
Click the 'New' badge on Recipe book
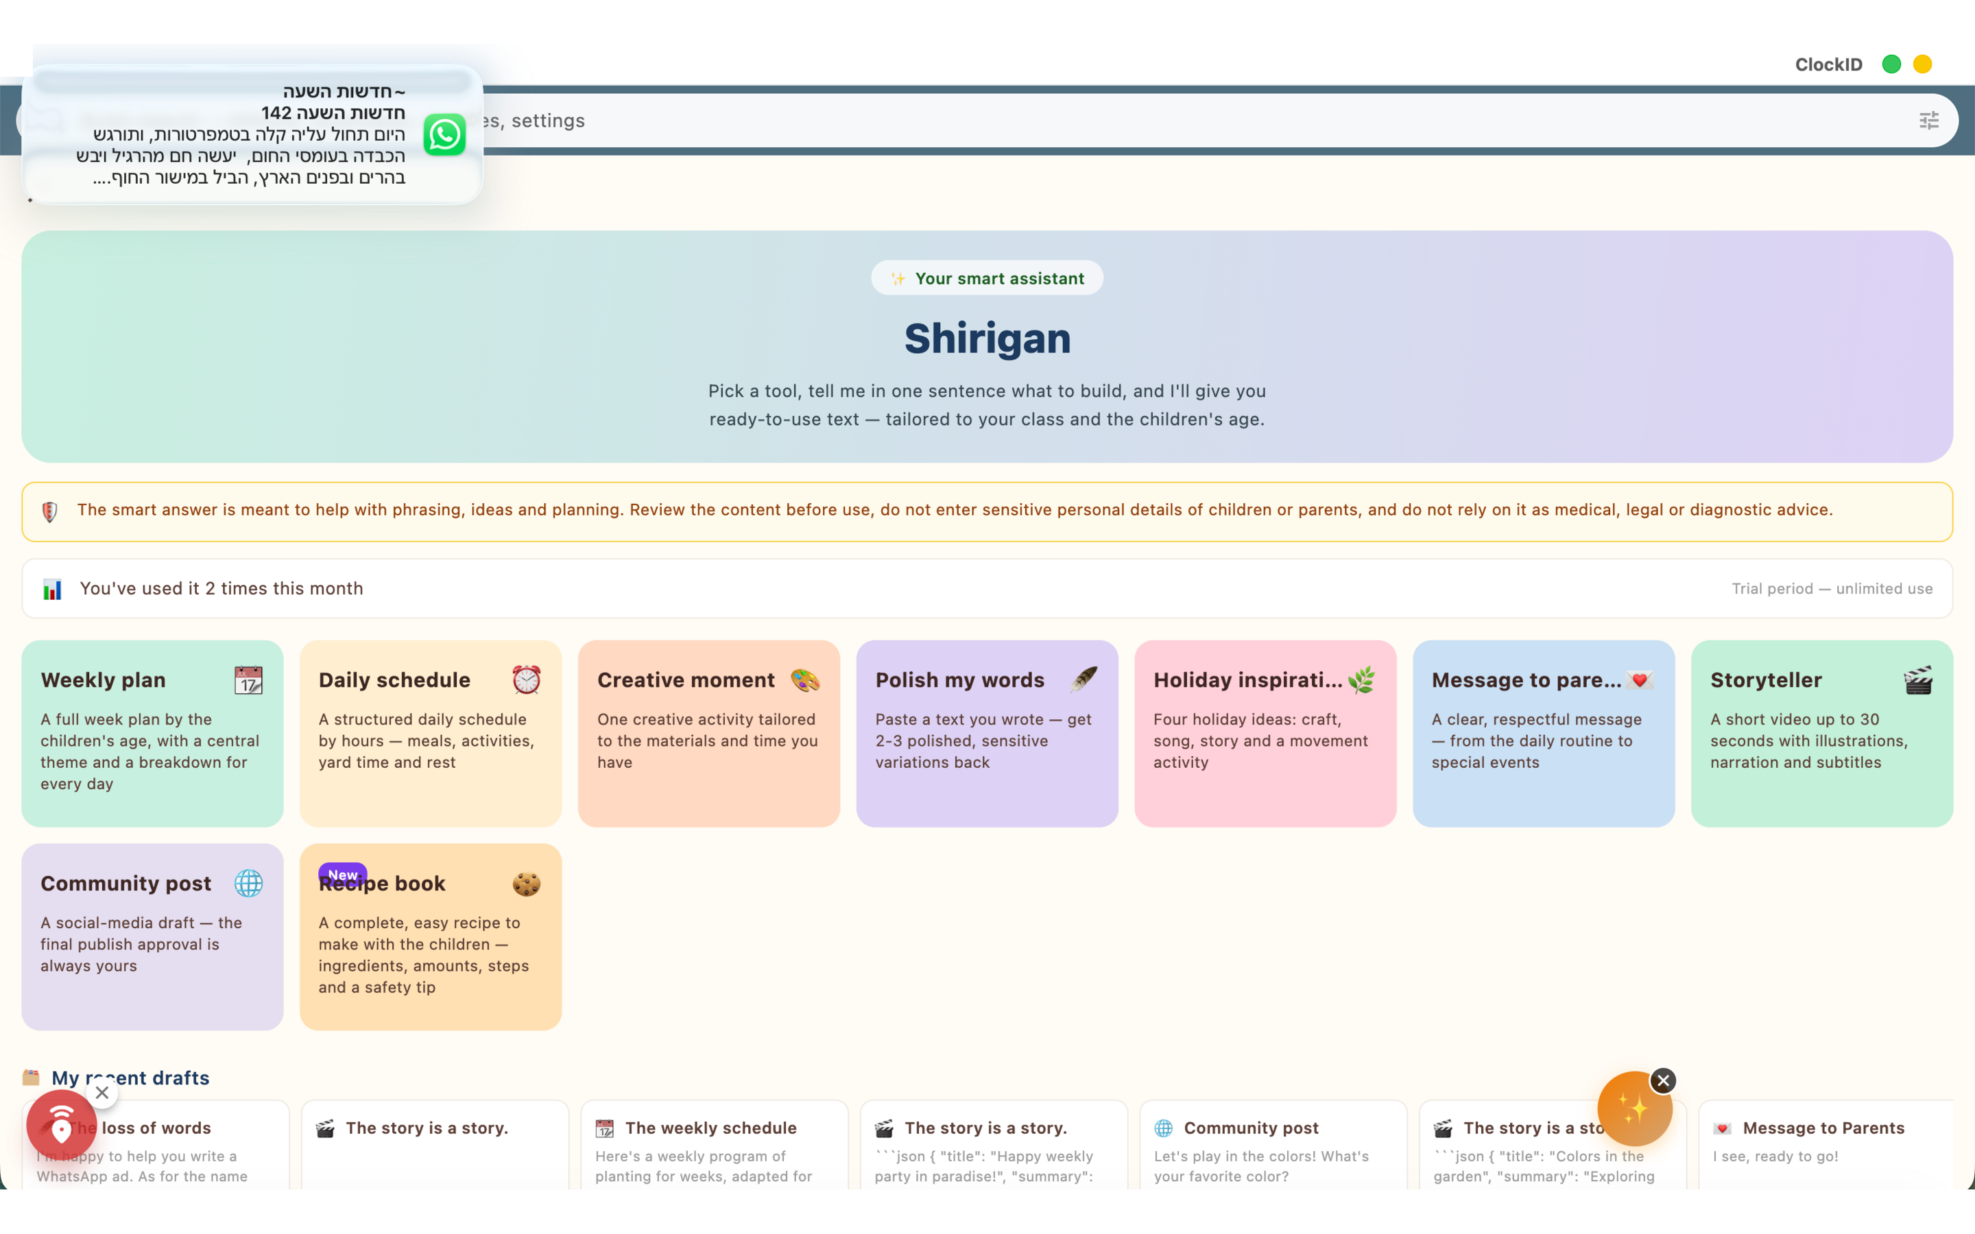342,874
